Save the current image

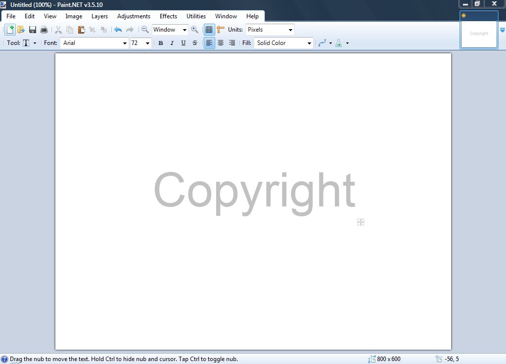coord(32,30)
